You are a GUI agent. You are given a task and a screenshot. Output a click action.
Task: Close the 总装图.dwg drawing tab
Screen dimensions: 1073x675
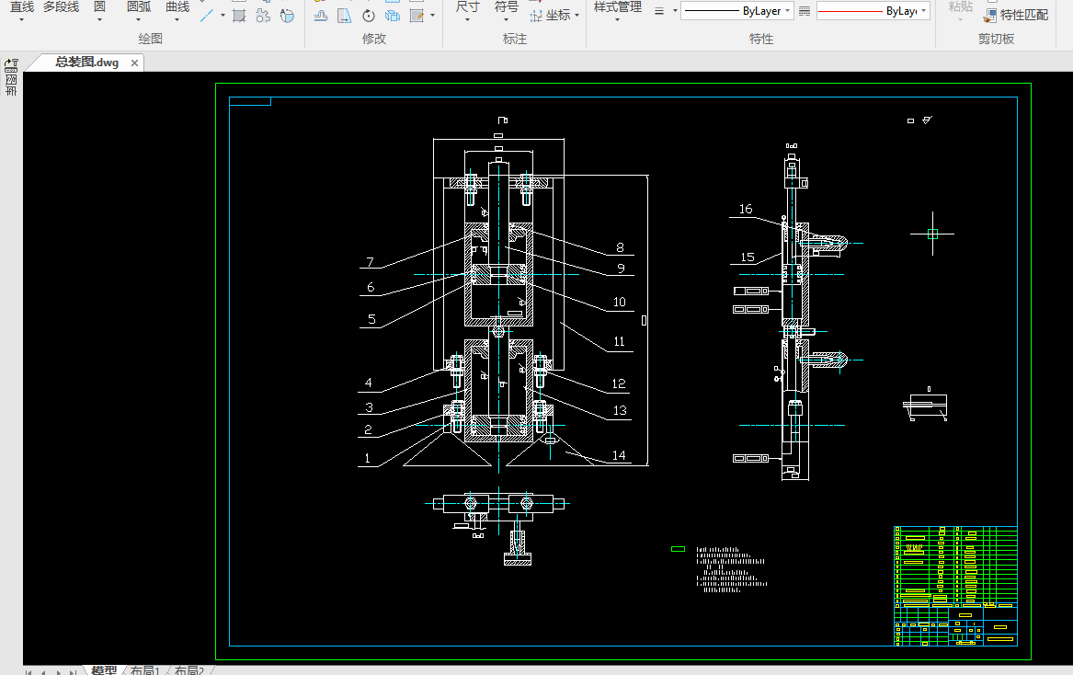(x=134, y=63)
